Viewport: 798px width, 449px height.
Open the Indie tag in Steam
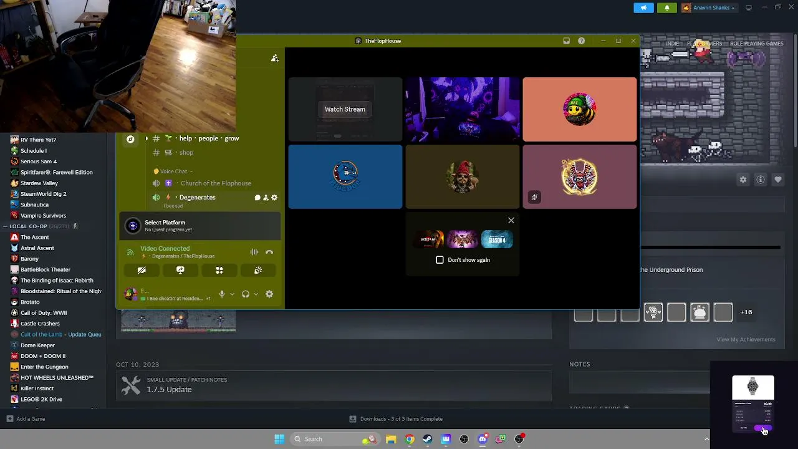(672, 44)
